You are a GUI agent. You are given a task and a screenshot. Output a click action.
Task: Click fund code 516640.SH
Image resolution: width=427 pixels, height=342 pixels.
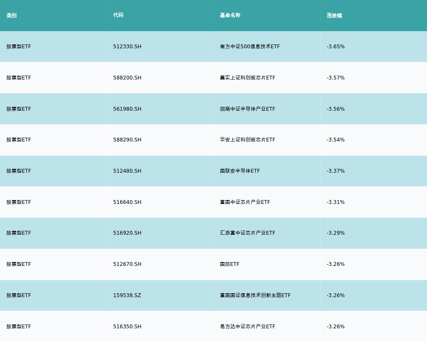point(127,202)
